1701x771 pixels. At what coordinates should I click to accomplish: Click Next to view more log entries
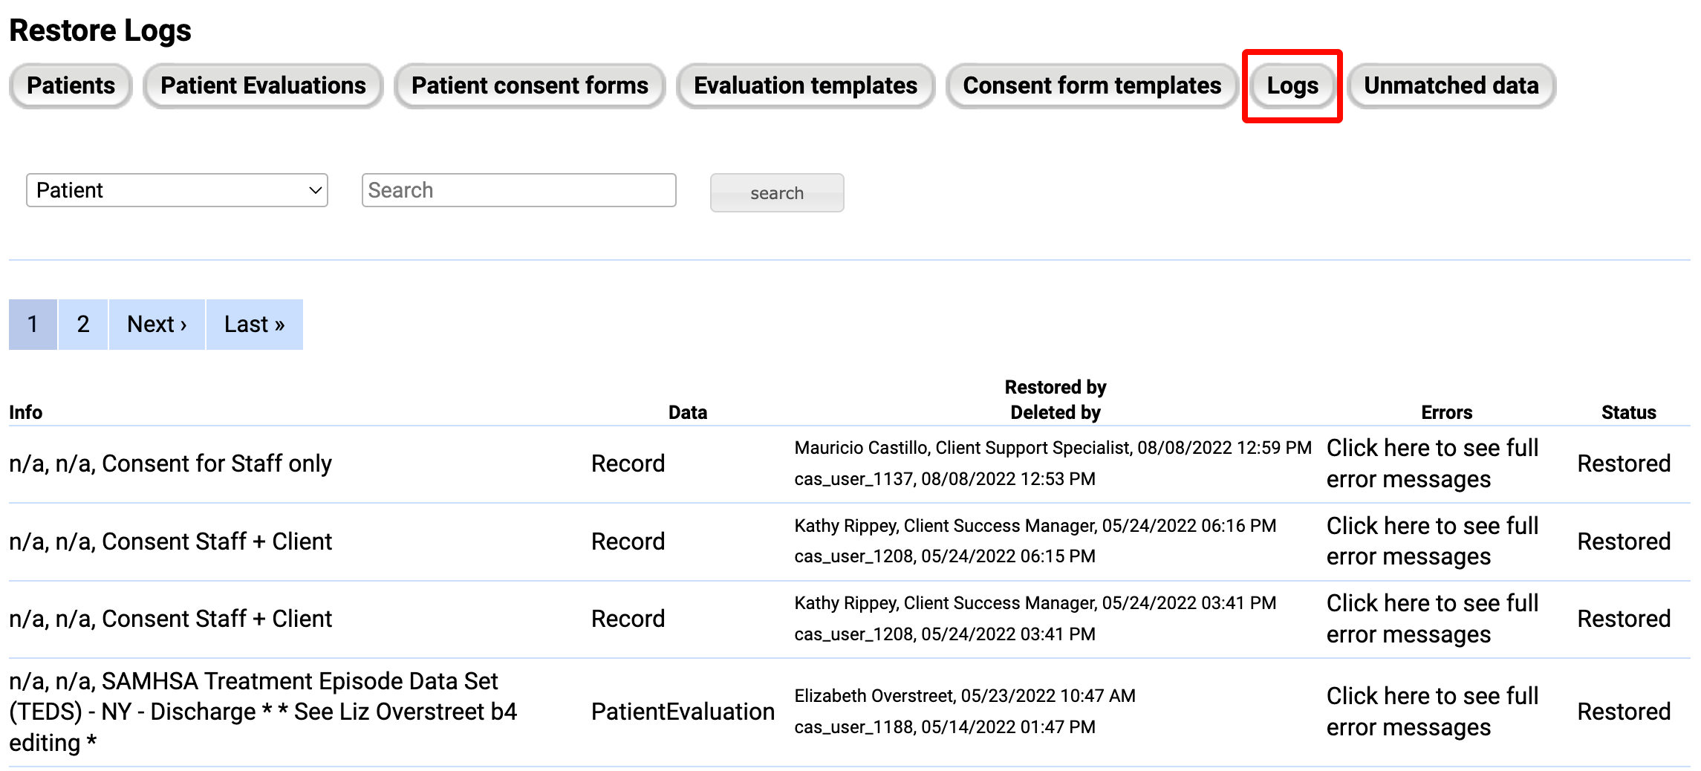(156, 324)
